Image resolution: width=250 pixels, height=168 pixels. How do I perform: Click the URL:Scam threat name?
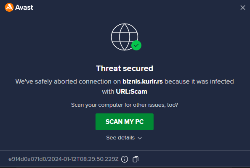(x=131, y=92)
